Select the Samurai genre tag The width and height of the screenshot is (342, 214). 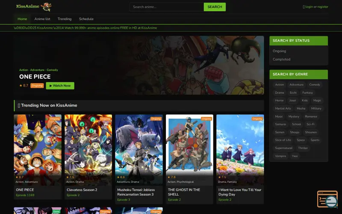tap(280, 124)
